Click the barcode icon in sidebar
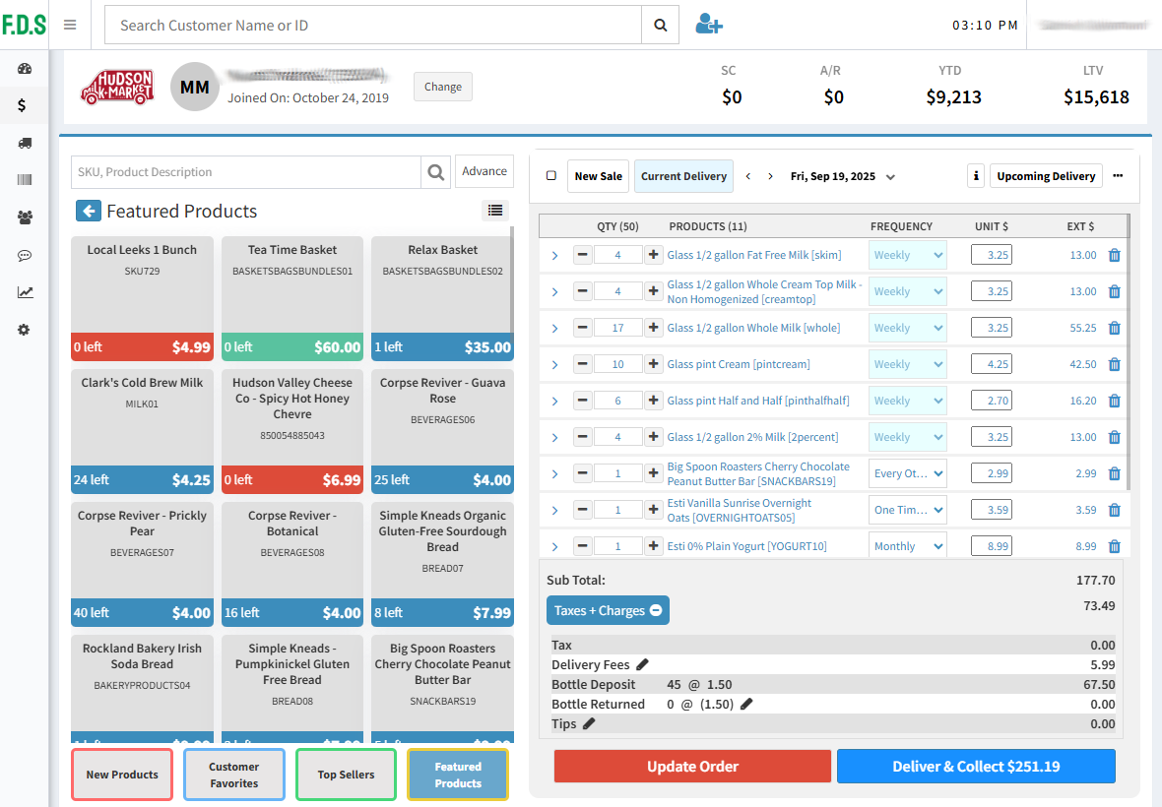The image size is (1162, 807). pyautogui.click(x=25, y=180)
